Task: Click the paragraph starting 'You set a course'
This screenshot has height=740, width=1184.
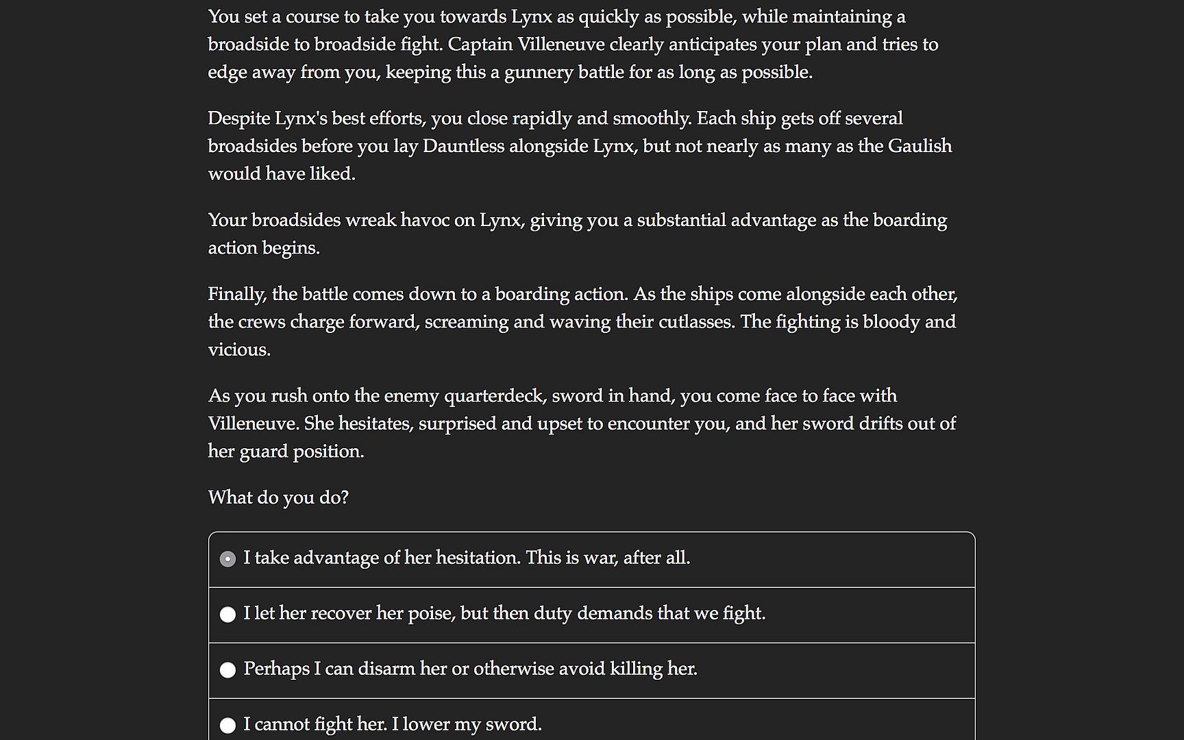Action: click(x=573, y=45)
